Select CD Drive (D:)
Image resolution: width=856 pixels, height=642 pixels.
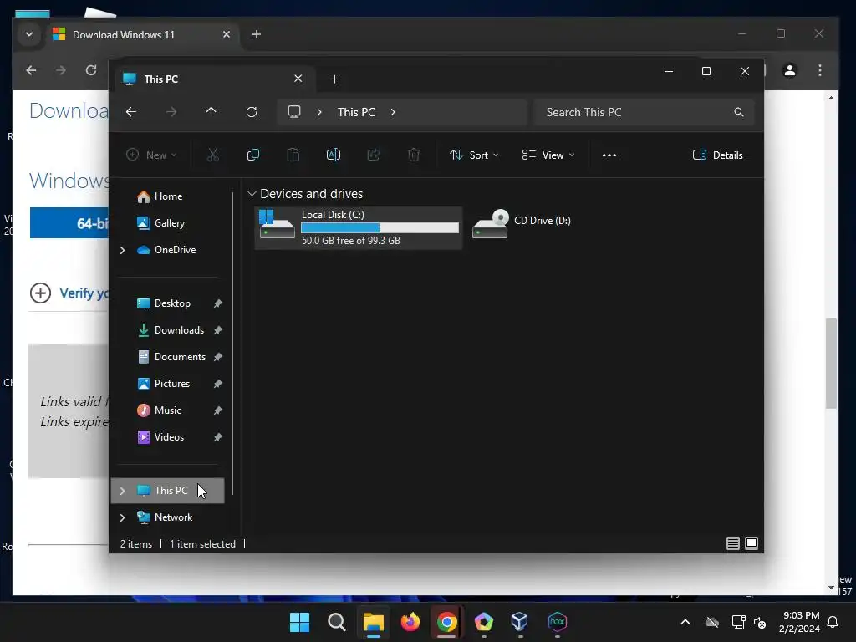tap(522, 224)
